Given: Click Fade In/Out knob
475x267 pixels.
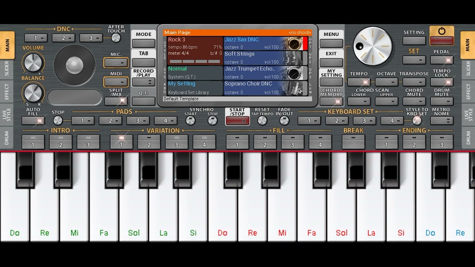Looking at the screenshot, I should 284,121.
